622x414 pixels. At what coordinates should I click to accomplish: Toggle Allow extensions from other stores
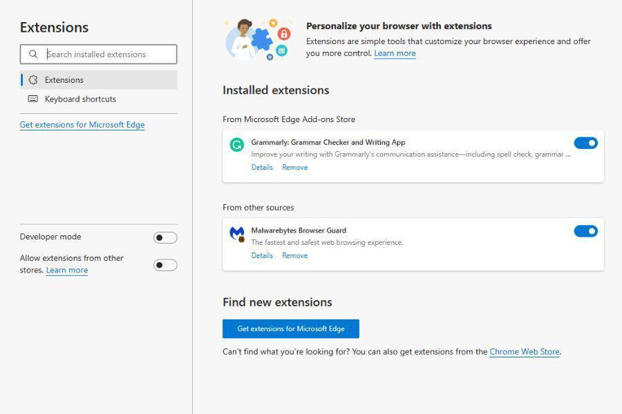coord(165,265)
